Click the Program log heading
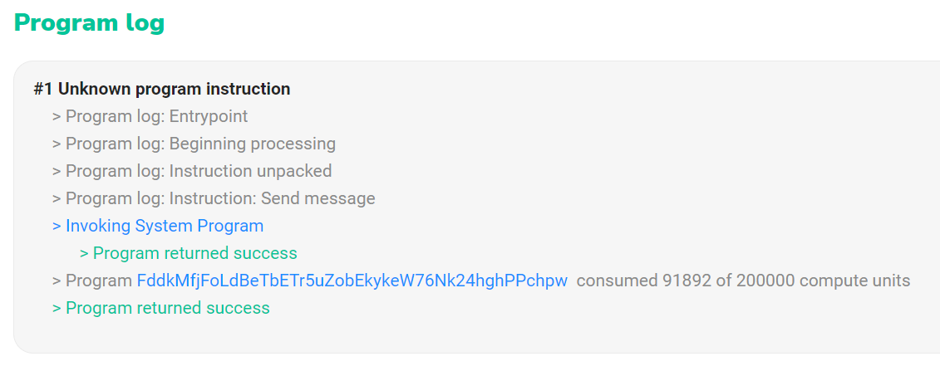Image resolution: width=940 pixels, height=366 pixels. click(x=89, y=23)
